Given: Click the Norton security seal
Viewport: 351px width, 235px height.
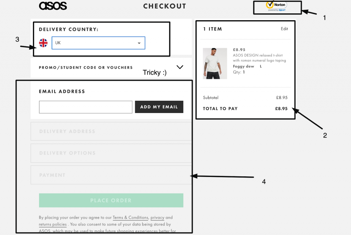Looking at the screenshot, I should pos(277,8).
